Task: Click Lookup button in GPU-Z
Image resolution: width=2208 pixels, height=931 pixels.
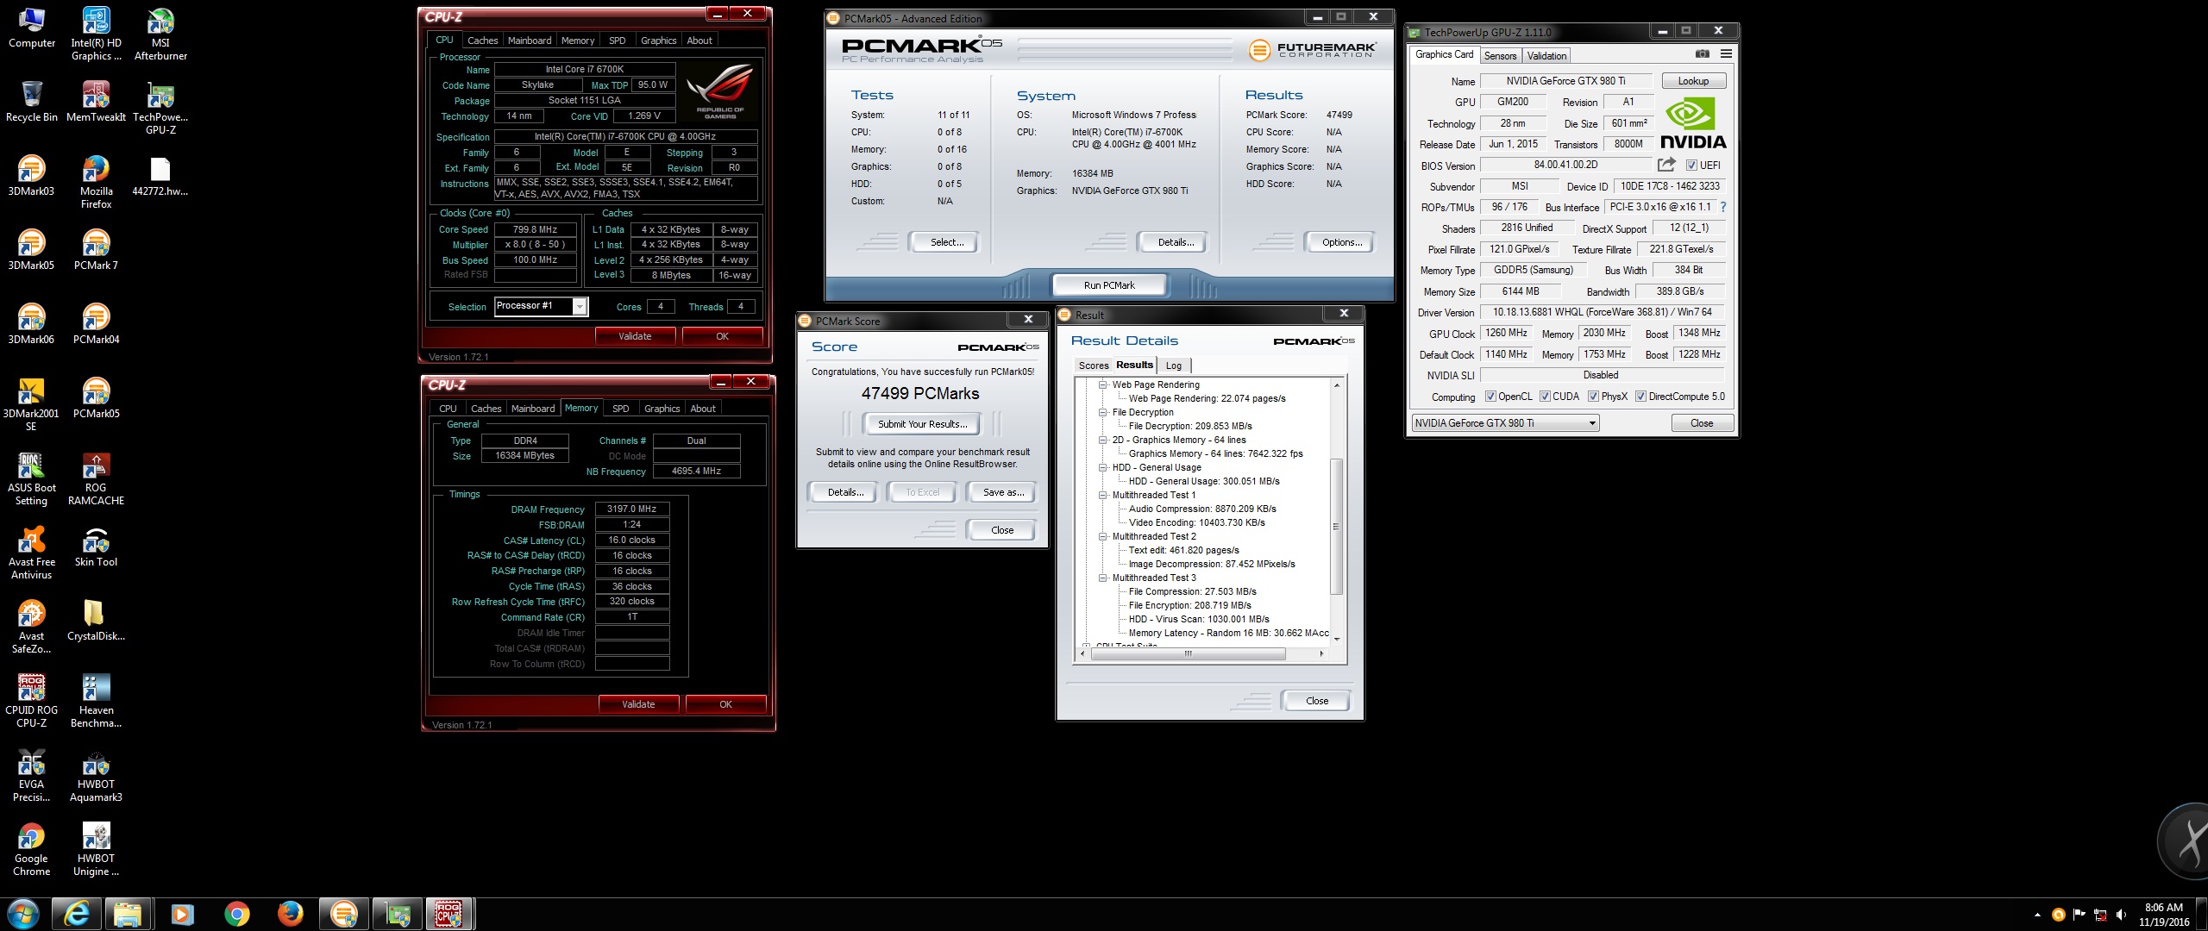Action: tap(1693, 81)
